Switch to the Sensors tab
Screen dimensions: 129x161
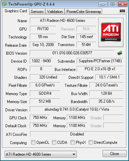(x=37, y=12)
